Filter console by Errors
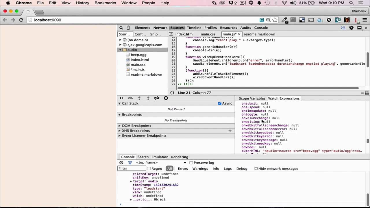Viewport: 370px width, 208px height. pyautogui.click(x=183, y=169)
